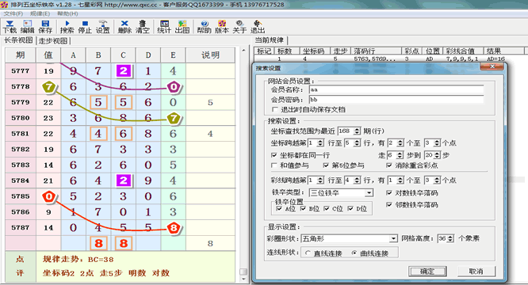528x285 pixels.
Task: Toggle 退出时自动保存文档 checkbox
Action: click(275, 109)
